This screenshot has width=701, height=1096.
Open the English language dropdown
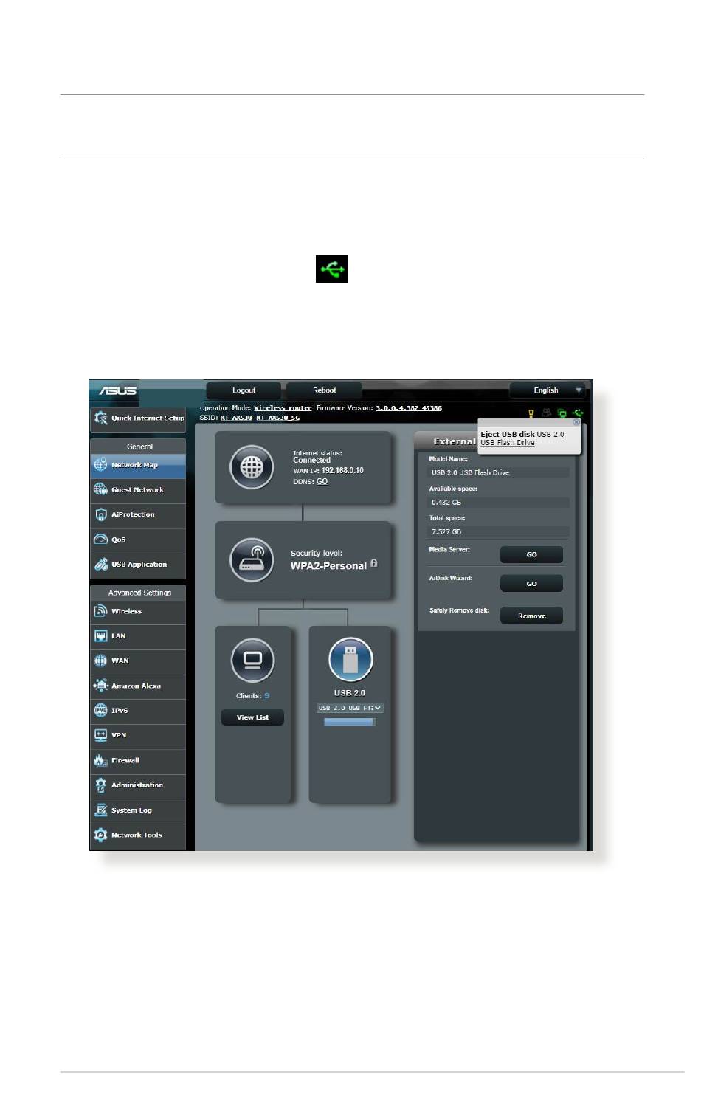point(548,390)
